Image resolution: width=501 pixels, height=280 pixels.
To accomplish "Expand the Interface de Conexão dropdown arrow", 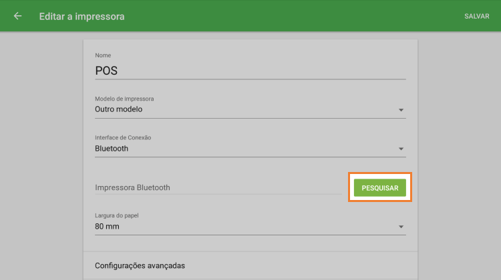I will 401,149.
